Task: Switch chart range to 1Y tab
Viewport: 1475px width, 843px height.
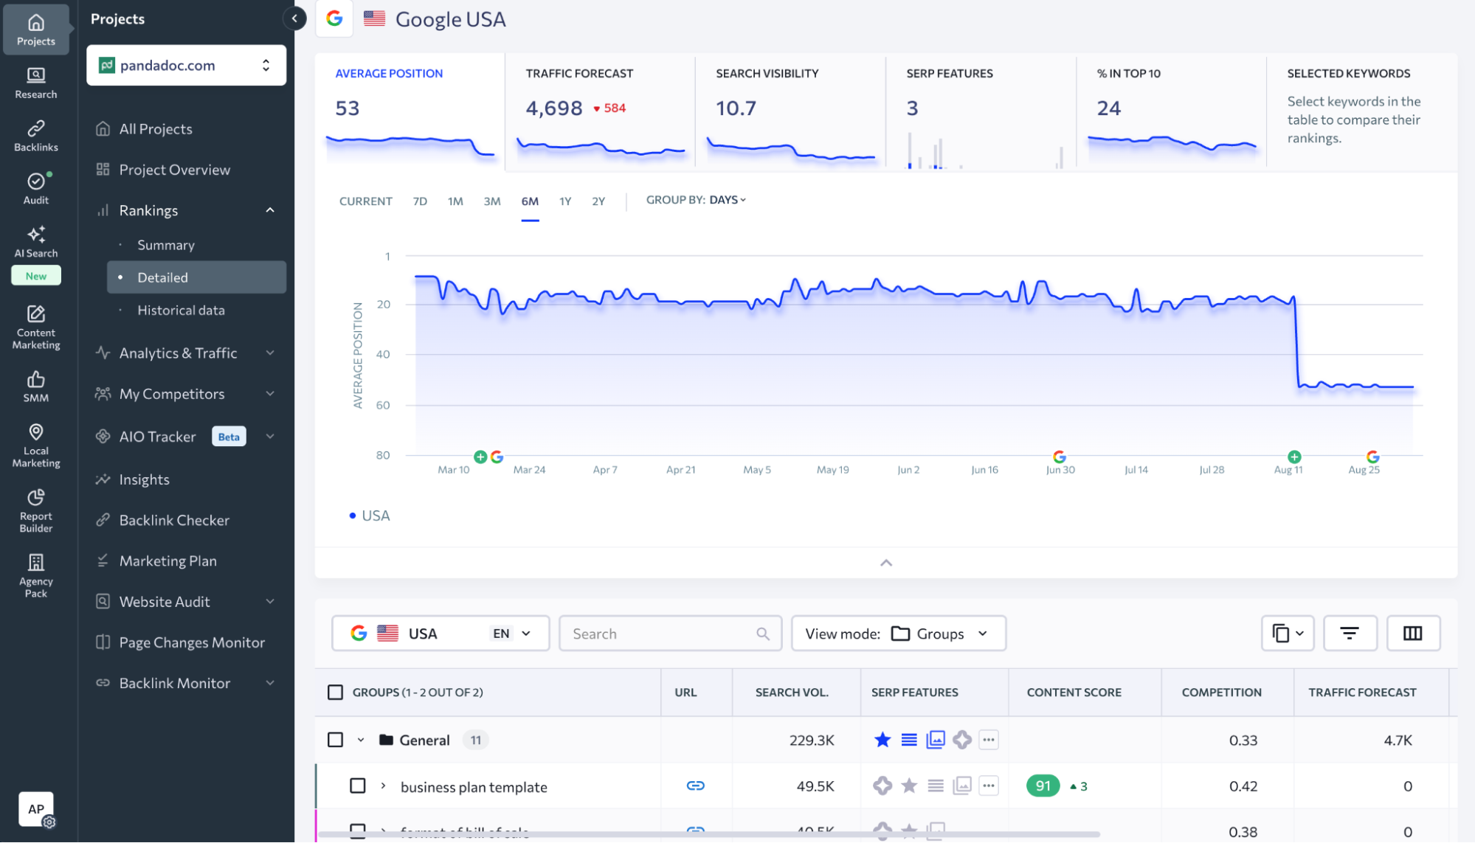Action: click(x=565, y=201)
